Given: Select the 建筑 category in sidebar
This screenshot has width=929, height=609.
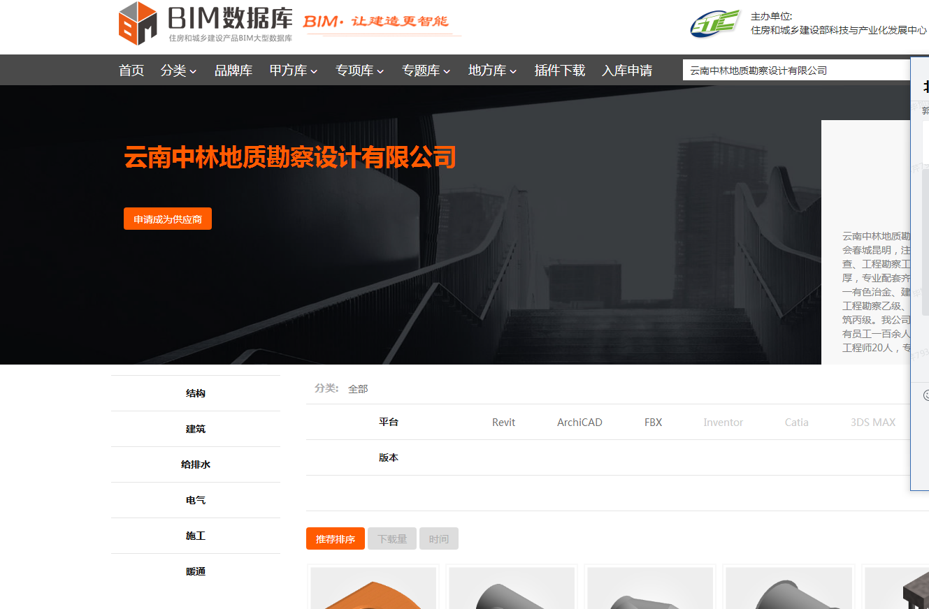Looking at the screenshot, I should coord(196,429).
